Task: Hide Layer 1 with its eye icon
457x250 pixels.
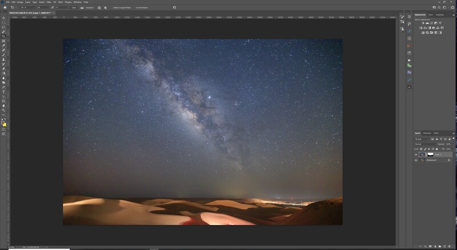Action: coord(416,155)
